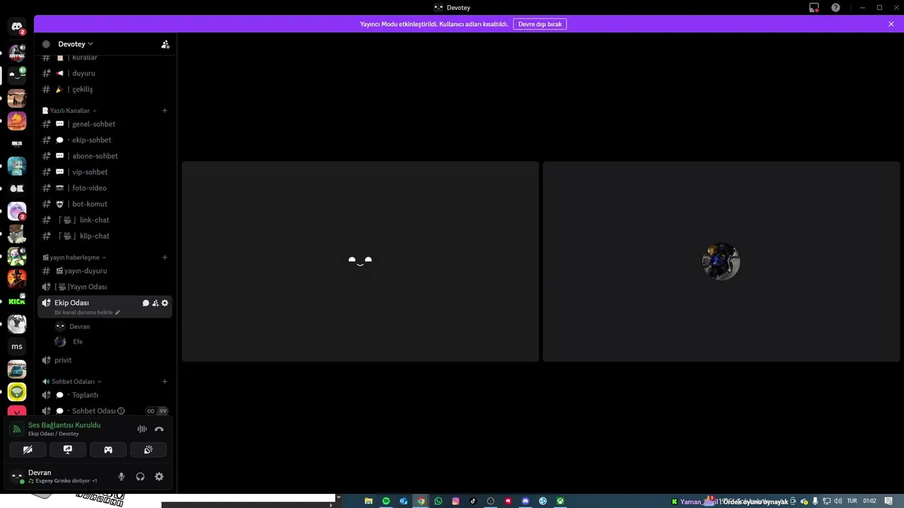The width and height of the screenshot is (904, 508).
Task: Edit Ekip Odası channel settings gear
Action: point(165,303)
